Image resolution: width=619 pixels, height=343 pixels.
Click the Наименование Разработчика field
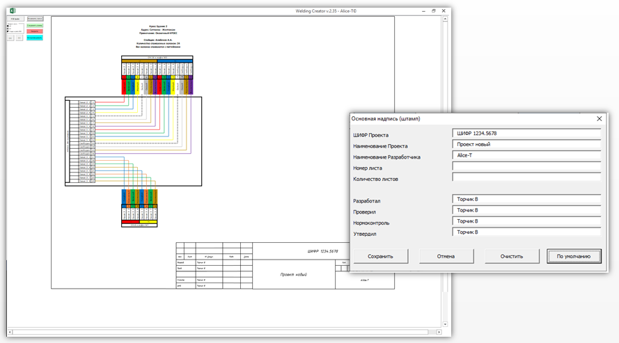click(526, 155)
